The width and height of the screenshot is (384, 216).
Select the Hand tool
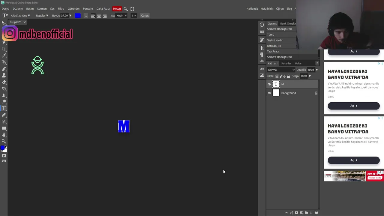(4, 135)
